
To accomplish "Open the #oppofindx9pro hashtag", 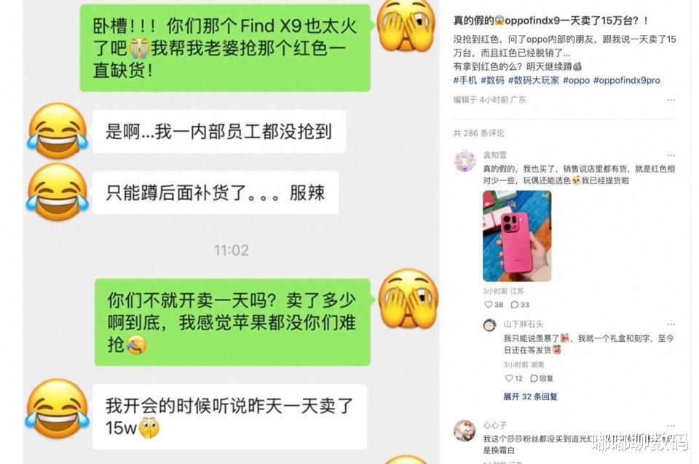I will tap(626, 81).
